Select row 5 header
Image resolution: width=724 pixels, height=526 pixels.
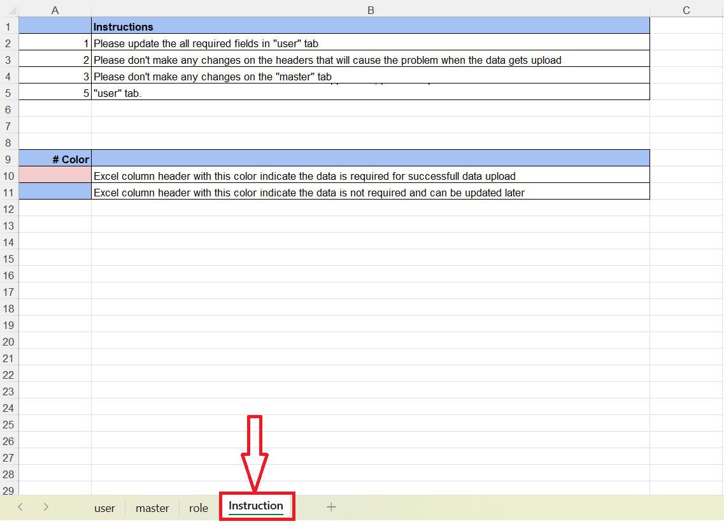click(x=8, y=93)
